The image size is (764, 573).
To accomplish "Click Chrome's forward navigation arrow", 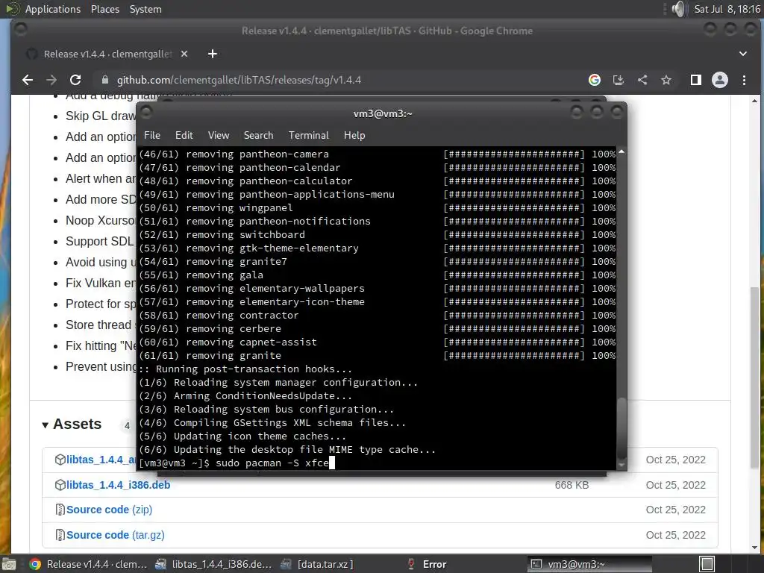I will pos(51,80).
